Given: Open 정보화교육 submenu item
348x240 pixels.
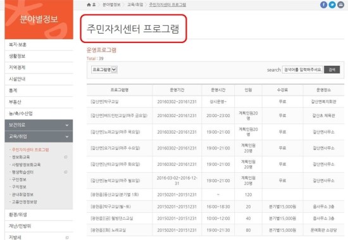Looking at the screenshot, I should coord(21,157).
